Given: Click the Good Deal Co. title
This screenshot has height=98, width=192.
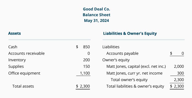Looking at the screenshot, I should pos(96,9).
